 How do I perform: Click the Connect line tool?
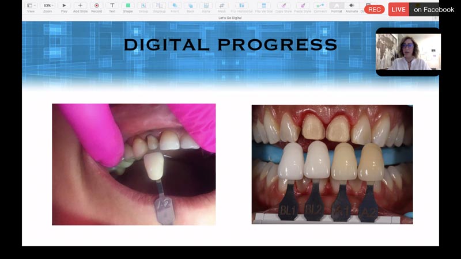tap(320, 6)
